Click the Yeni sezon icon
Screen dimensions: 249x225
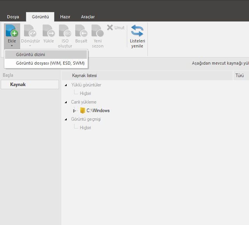pos(97,31)
